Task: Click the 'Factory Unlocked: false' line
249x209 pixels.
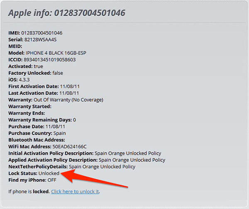Action: [36, 73]
